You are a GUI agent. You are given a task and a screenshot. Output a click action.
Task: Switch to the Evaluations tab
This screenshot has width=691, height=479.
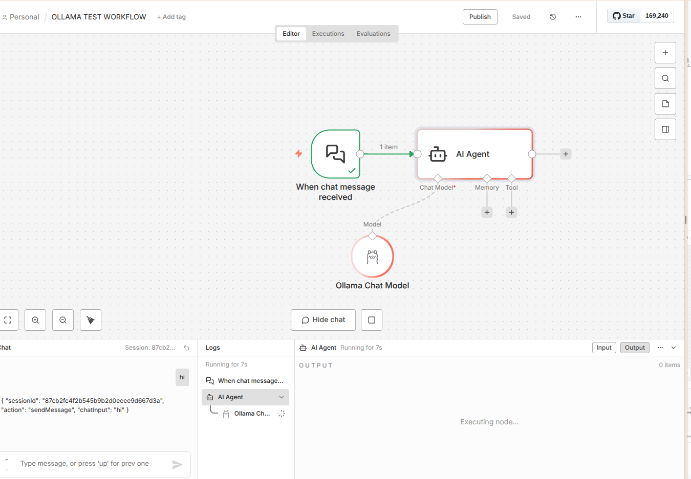[x=373, y=34]
